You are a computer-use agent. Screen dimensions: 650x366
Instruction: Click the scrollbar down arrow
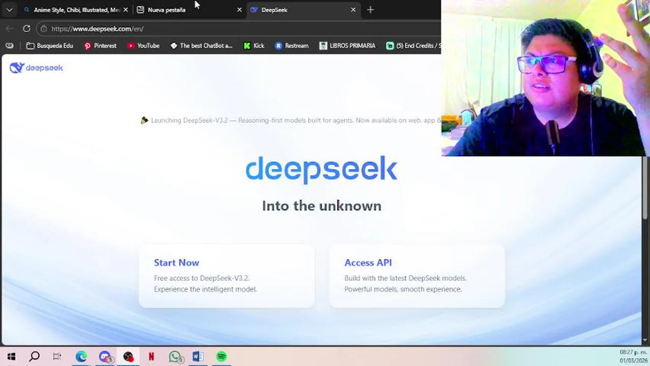coord(646,340)
